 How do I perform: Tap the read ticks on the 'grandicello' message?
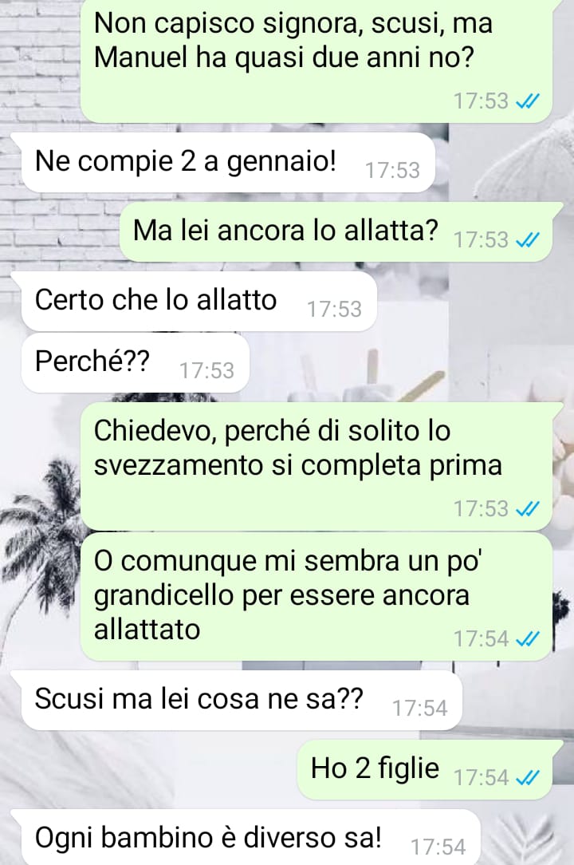(527, 639)
